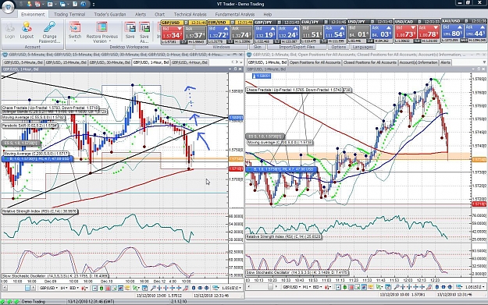The width and height of the screenshot is (488, 305).
Task: Open the Open Positions for All Accounts tab
Action: [x=315, y=62]
